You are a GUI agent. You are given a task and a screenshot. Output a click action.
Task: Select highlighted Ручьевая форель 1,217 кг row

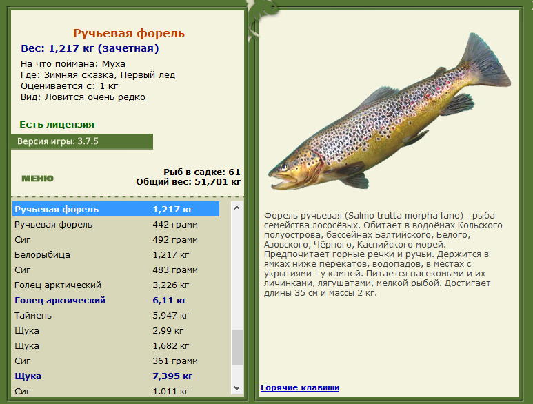[116, 210]
